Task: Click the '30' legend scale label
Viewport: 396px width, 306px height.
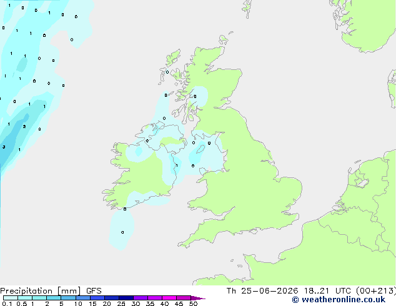Action: click(136, 304)
